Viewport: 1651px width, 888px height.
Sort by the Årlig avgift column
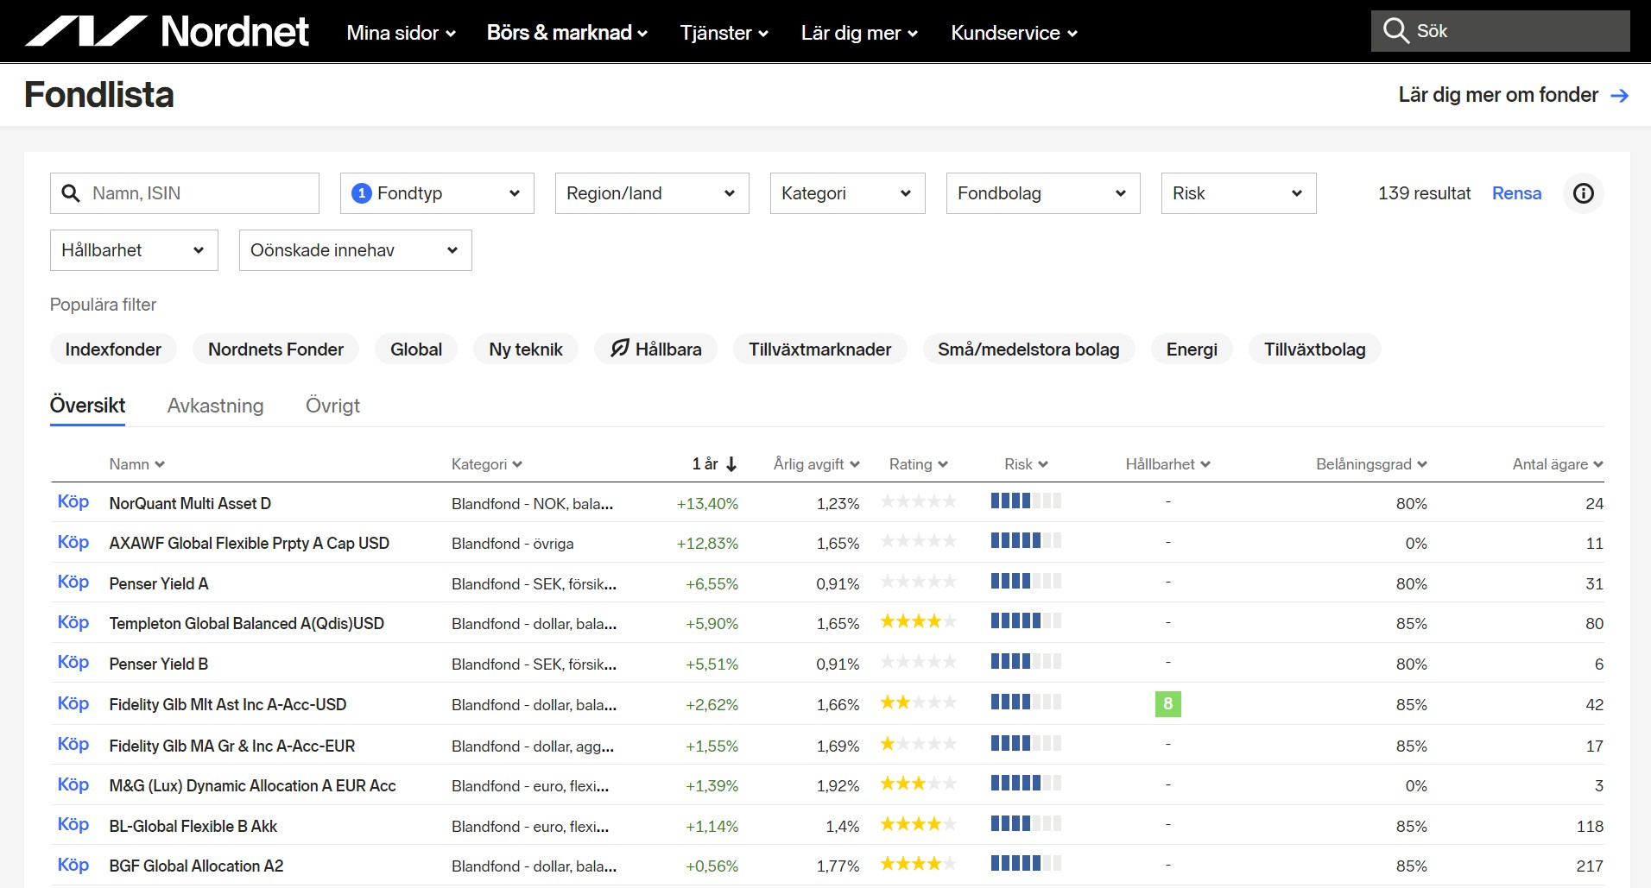click(x=816, y=464)
